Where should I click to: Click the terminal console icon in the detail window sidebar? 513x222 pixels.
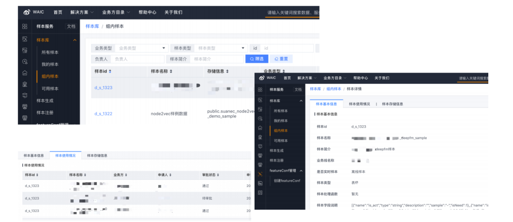(x=260, y=183)
